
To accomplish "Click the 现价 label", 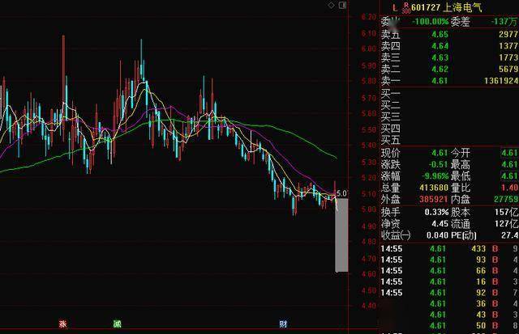I will pos(391,153).
